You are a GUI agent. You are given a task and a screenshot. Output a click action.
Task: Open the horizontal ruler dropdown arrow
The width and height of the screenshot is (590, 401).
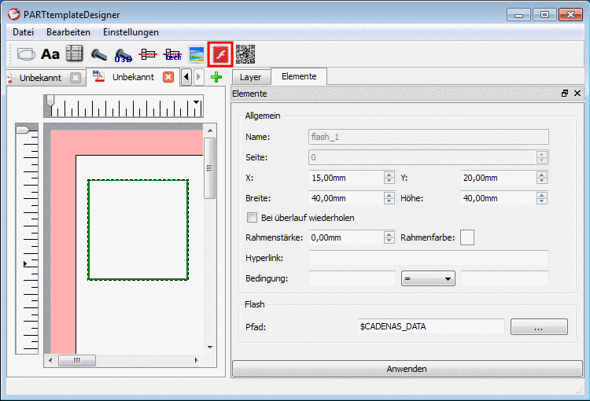pyautogui.click(x=197, y=102)
